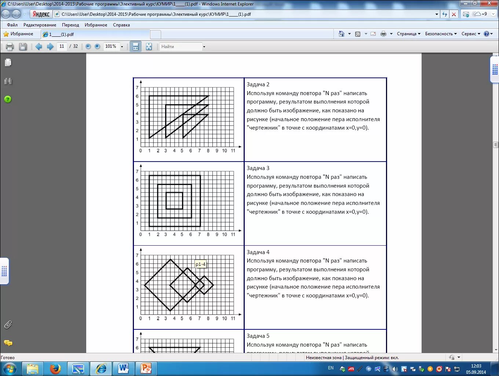Image resolution: width=499 pixels, height=376 pixels.
Task: Expand the Home button dropdown arrow
Action: tap(349, 34)
